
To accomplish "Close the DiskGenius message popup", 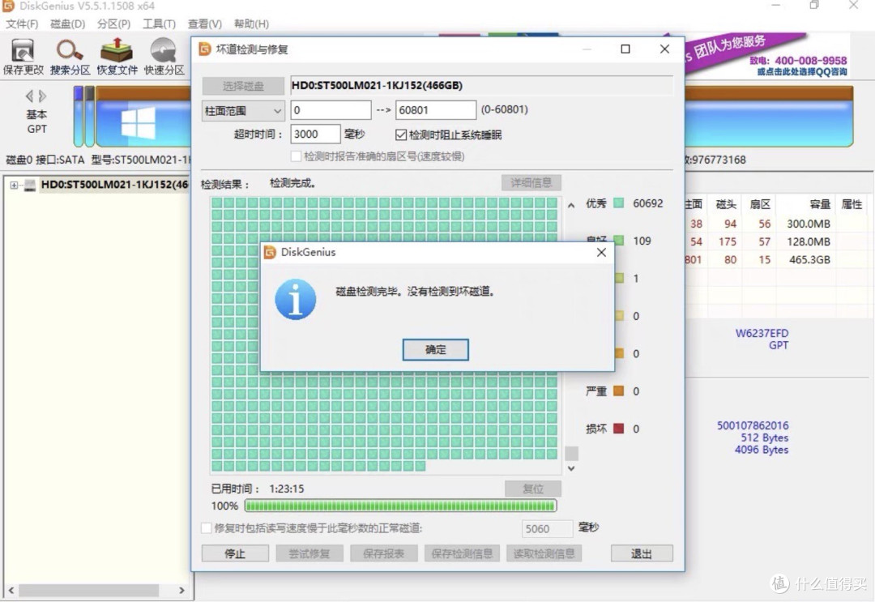I will tap(601, 252).
